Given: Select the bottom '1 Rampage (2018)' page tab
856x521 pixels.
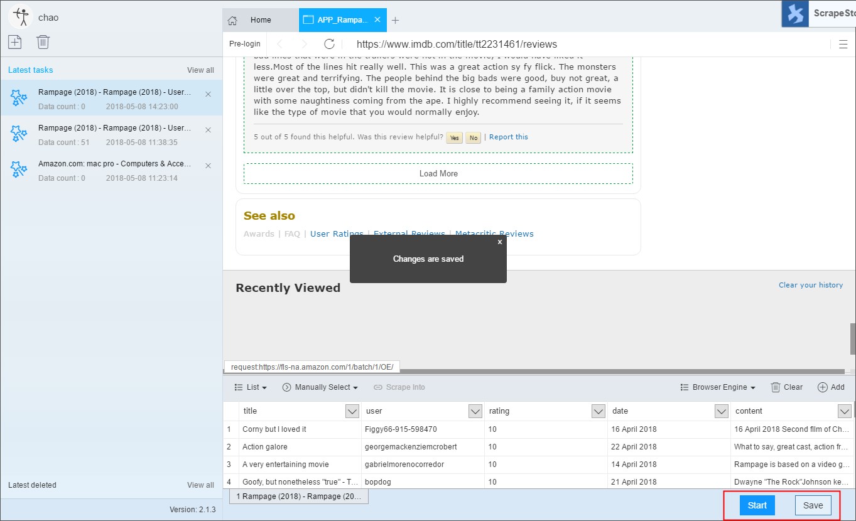Looking at the screenshot, I should tap(298, 497).
